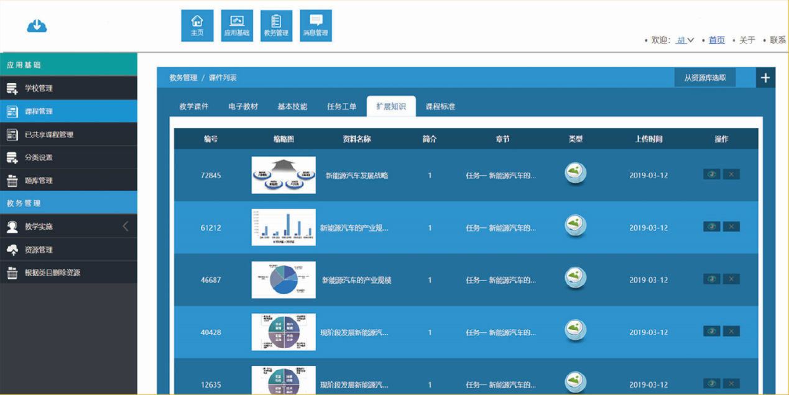Toggle eye preview icon for row 46687
This screenshot has width=789, height=395.
click(x=711, y=279)
